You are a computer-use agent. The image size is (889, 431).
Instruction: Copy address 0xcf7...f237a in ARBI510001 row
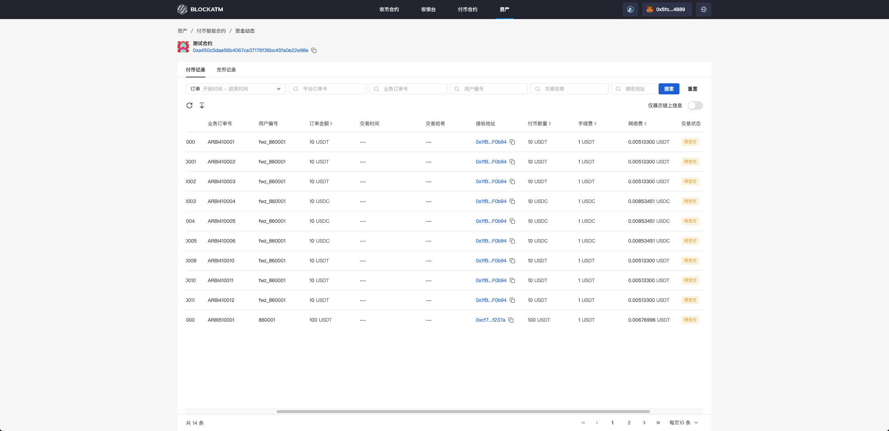pyautogui.click(x=511, y=320)
